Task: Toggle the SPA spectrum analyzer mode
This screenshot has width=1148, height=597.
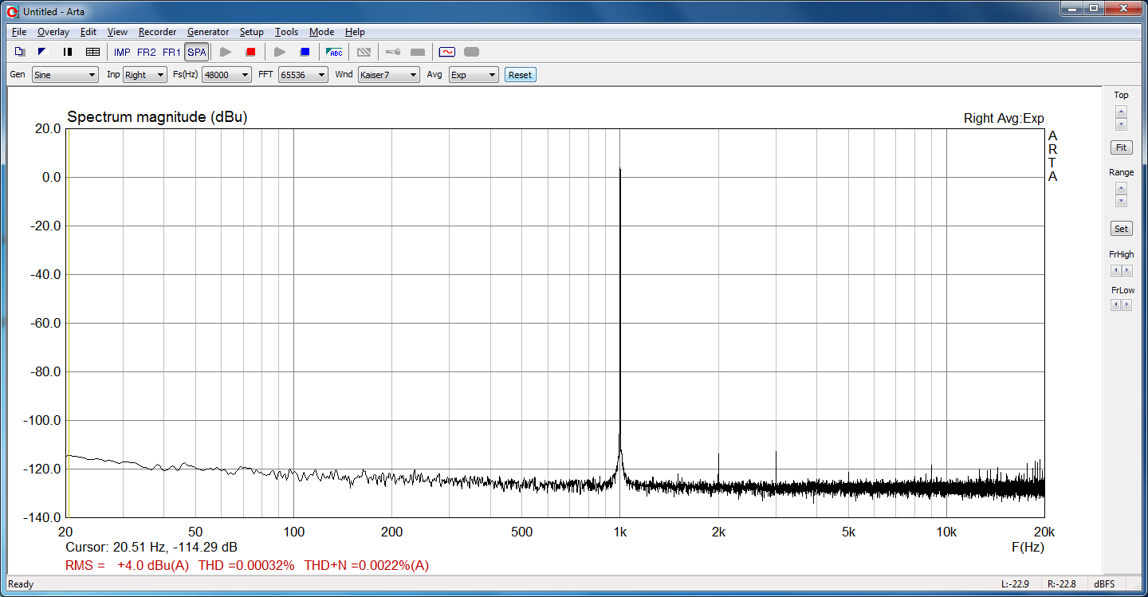Action: tap(196, 52)
